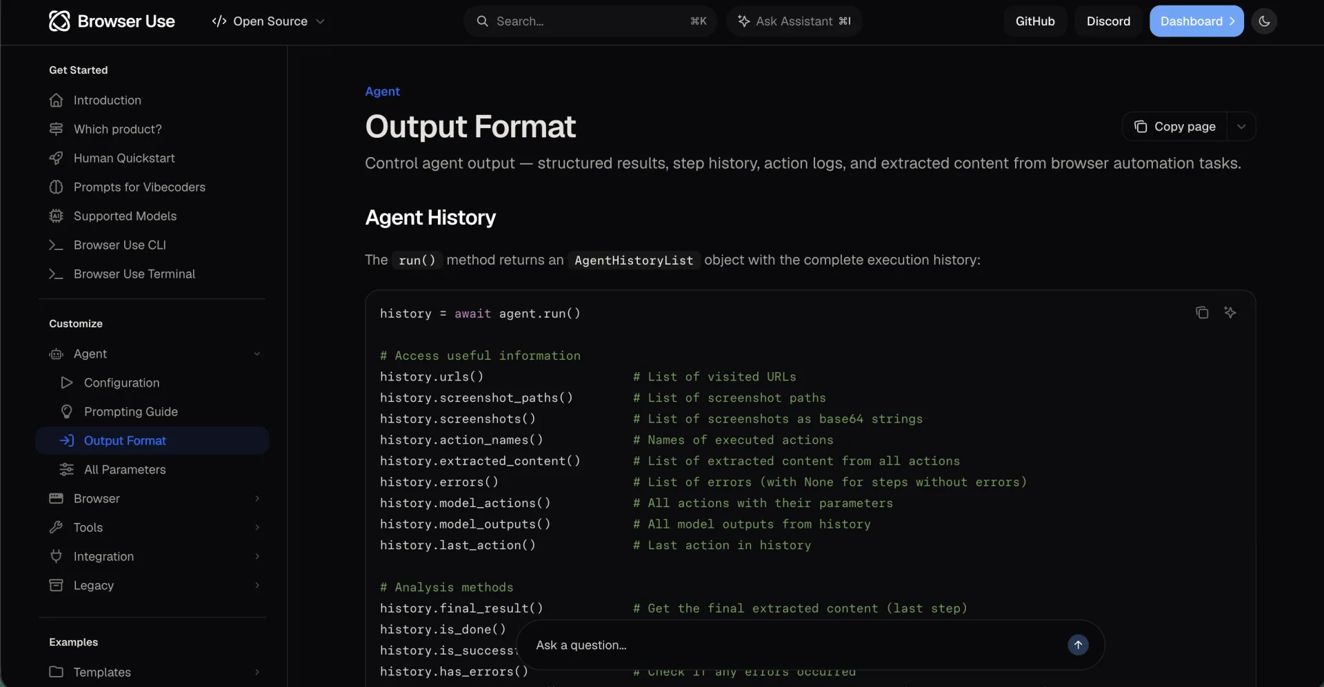This screenshot has height=687, width=1324.
Task: Go to Which product? page
Action: click(152, 130)
